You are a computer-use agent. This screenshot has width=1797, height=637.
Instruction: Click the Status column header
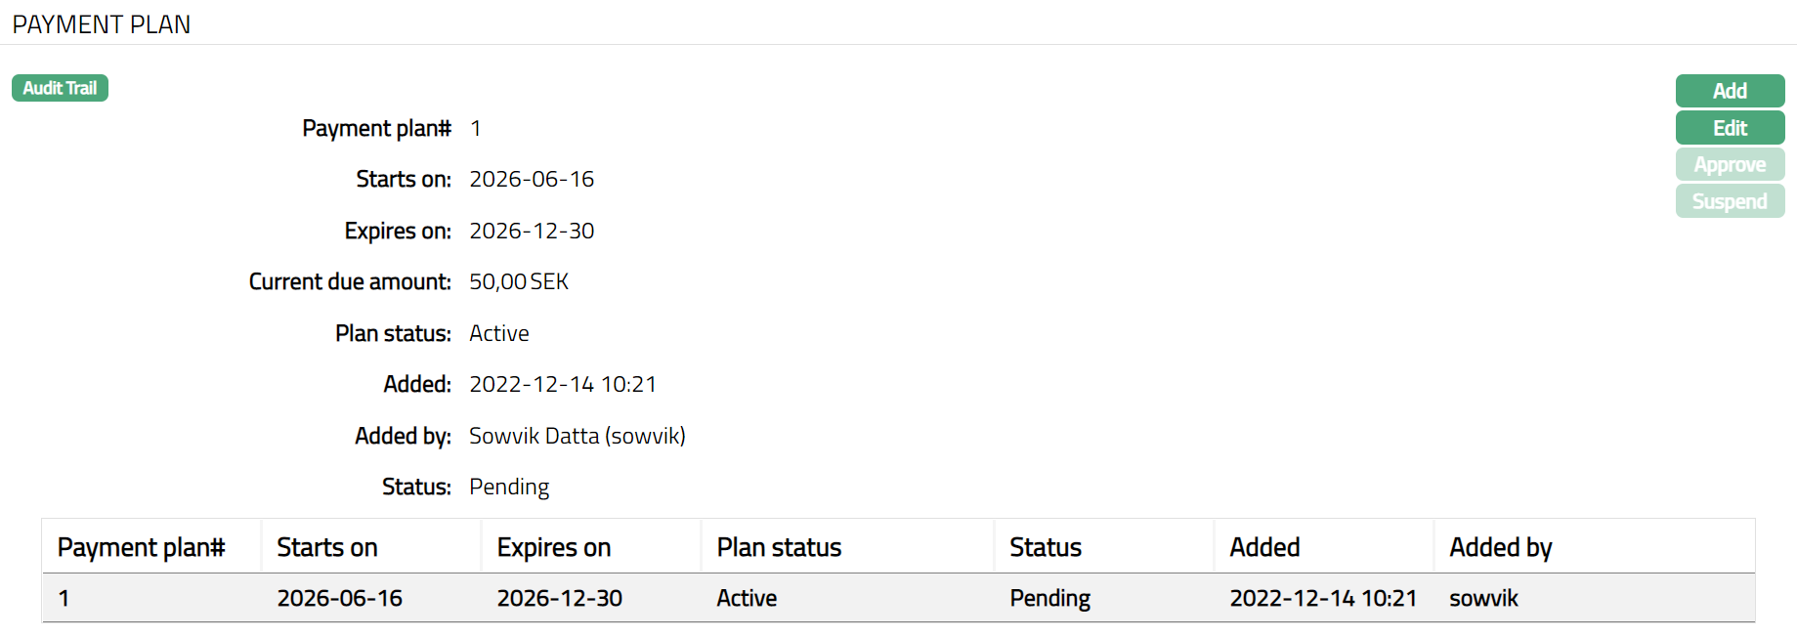pyautogui.click(x=1045, y=547)
